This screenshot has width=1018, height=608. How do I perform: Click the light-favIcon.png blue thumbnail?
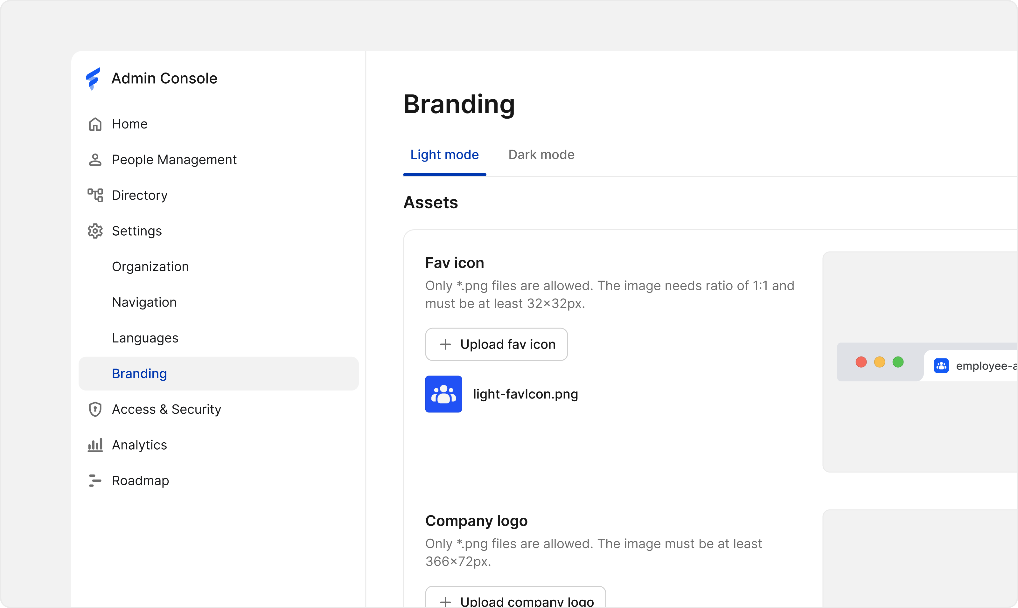coord(443,394)
